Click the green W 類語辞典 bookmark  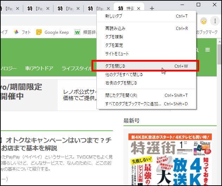(x=77, y=32)
